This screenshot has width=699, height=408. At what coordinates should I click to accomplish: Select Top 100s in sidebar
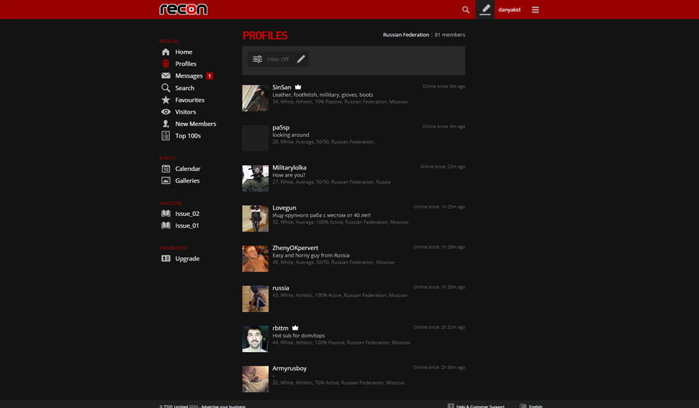tap(188, 136)
